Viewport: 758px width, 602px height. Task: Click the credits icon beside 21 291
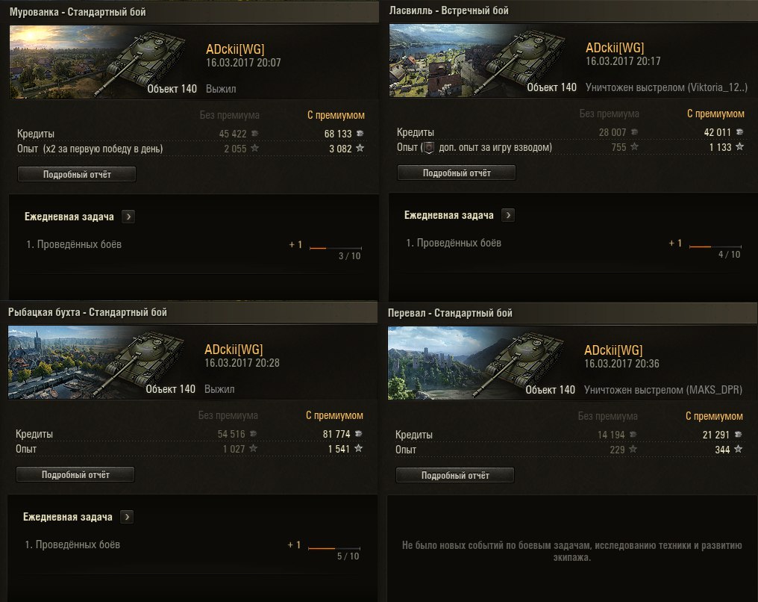739,435
